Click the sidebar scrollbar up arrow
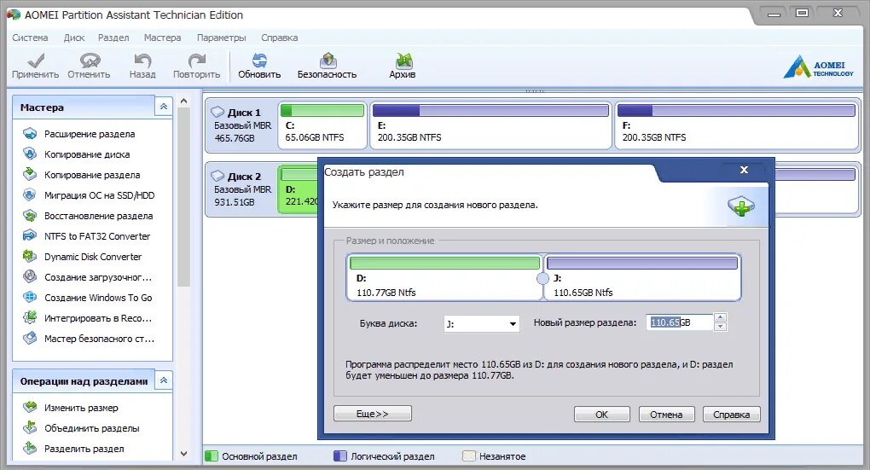Viewport: 870px width, 470px height. [183, 101]
